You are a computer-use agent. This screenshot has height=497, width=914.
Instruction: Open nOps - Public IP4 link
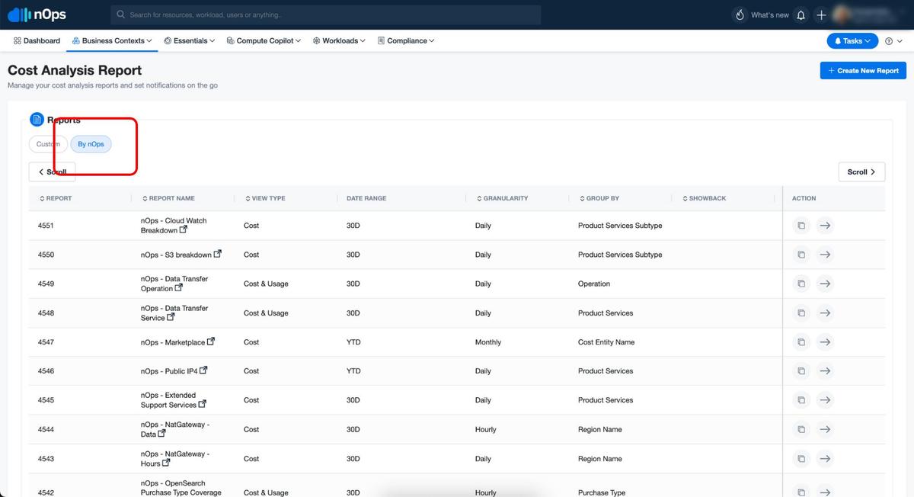pyautogui.click(x=169, y=371)
